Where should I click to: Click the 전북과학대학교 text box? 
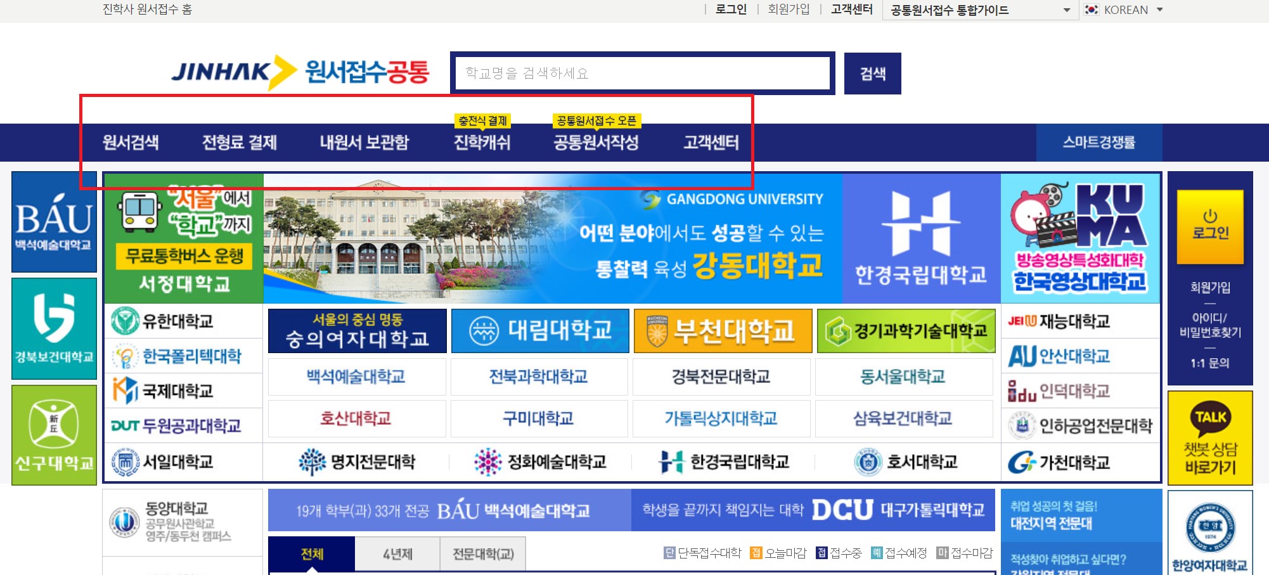539,377
